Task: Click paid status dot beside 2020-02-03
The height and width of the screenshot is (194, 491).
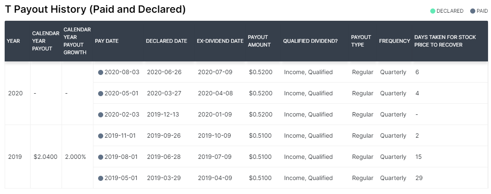Action: pos(101,115)
